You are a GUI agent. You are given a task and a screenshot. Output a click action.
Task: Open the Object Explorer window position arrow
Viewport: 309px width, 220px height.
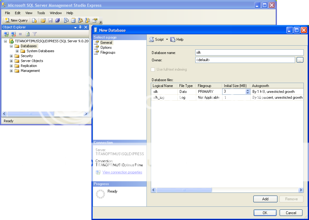[x=75, y=27]
